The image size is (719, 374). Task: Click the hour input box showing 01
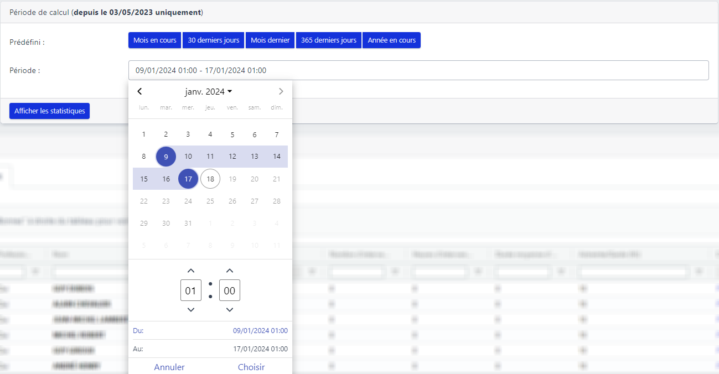click(191, 290)
